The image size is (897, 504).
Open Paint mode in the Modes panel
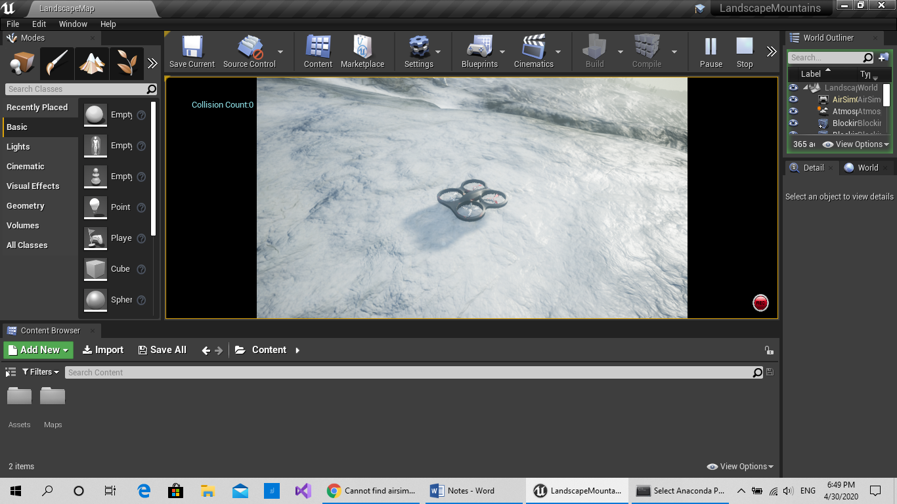56,64
